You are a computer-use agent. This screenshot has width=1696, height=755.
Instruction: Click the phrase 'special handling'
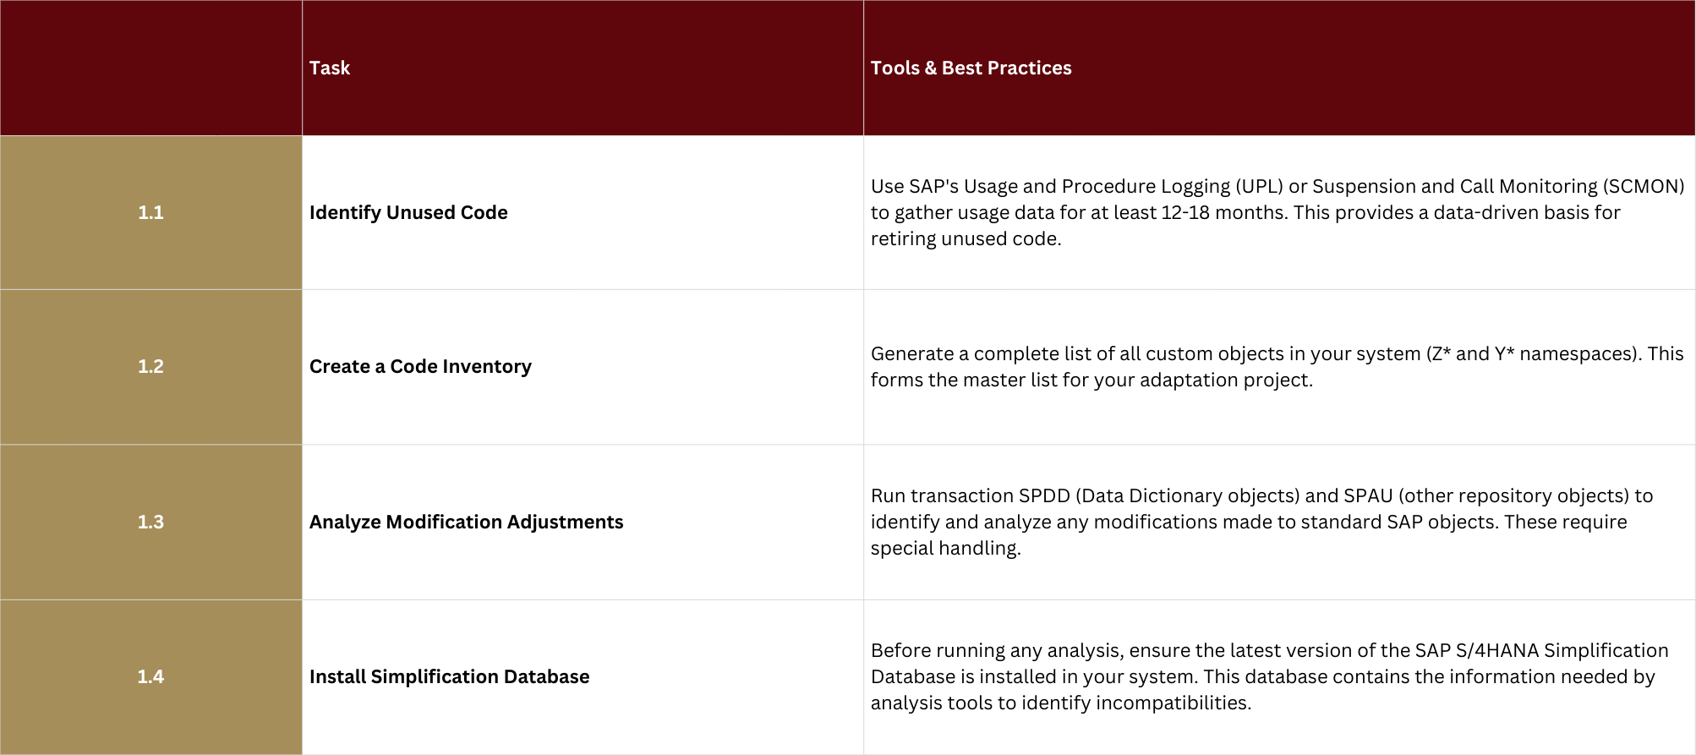coord(944,549)
